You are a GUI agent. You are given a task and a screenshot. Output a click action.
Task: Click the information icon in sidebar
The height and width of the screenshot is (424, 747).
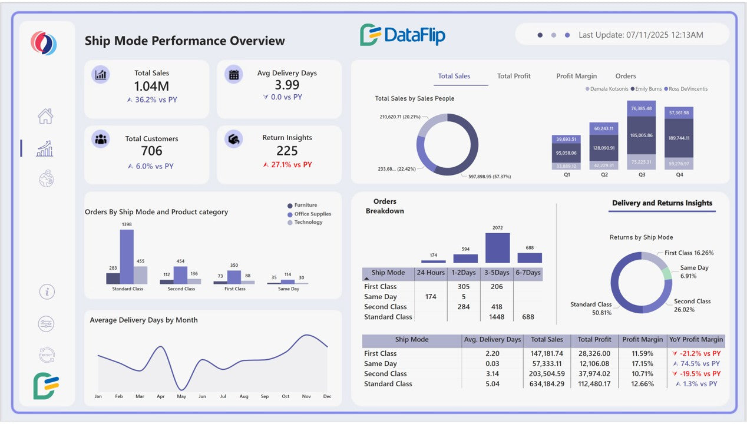47,291
